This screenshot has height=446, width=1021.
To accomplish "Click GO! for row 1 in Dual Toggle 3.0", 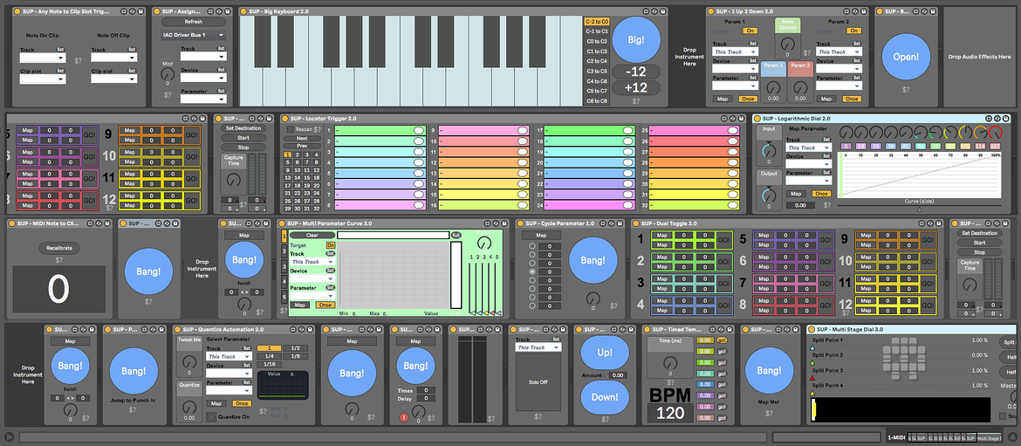I will tap(724, 240).
